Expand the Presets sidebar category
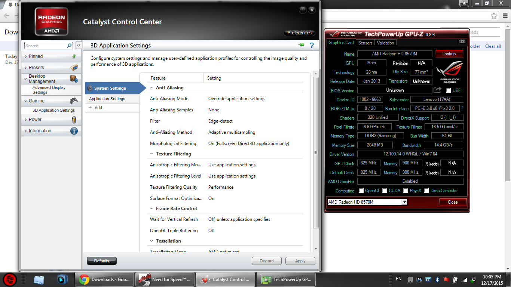Viewport: 511px width, 287px height. pos(36,68)
